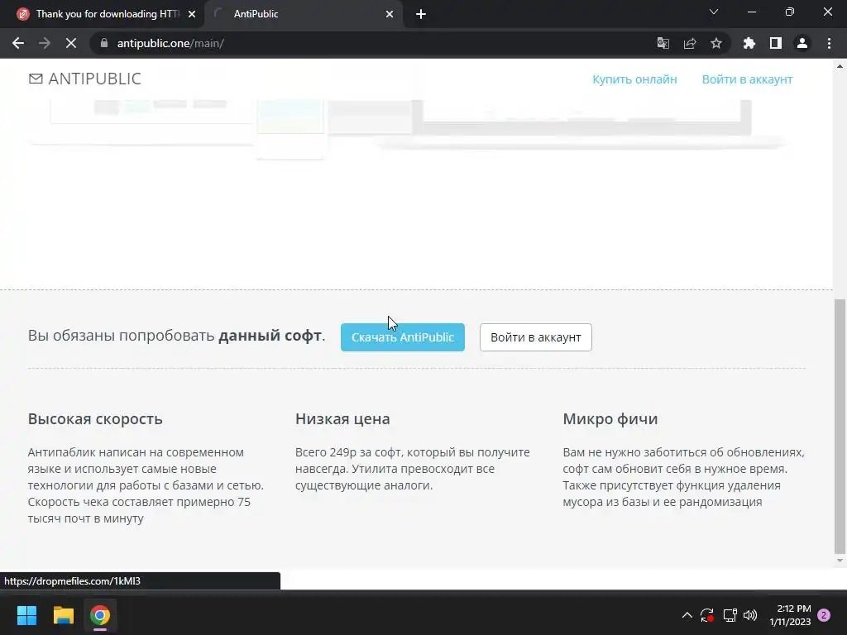Click the Низкая цена heading
This screenshot has width=847, height=635.
click(x=342, y=419)
